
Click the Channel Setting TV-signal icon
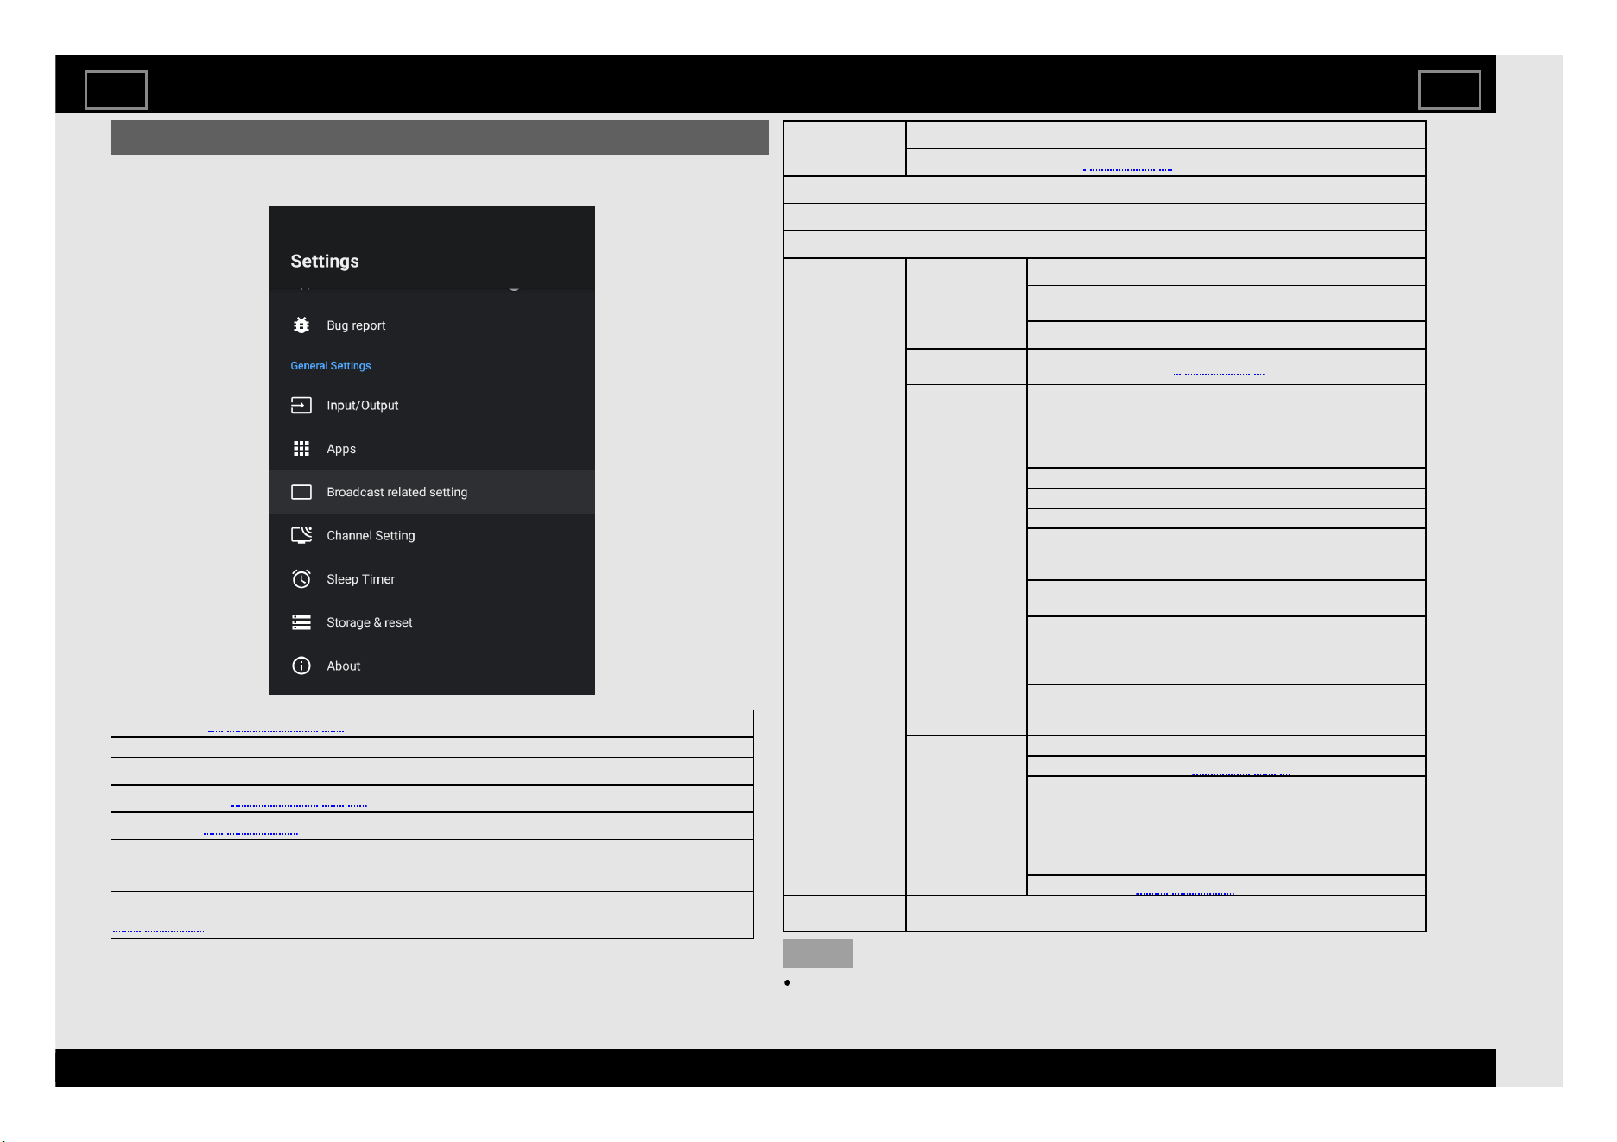coord(301,535)
